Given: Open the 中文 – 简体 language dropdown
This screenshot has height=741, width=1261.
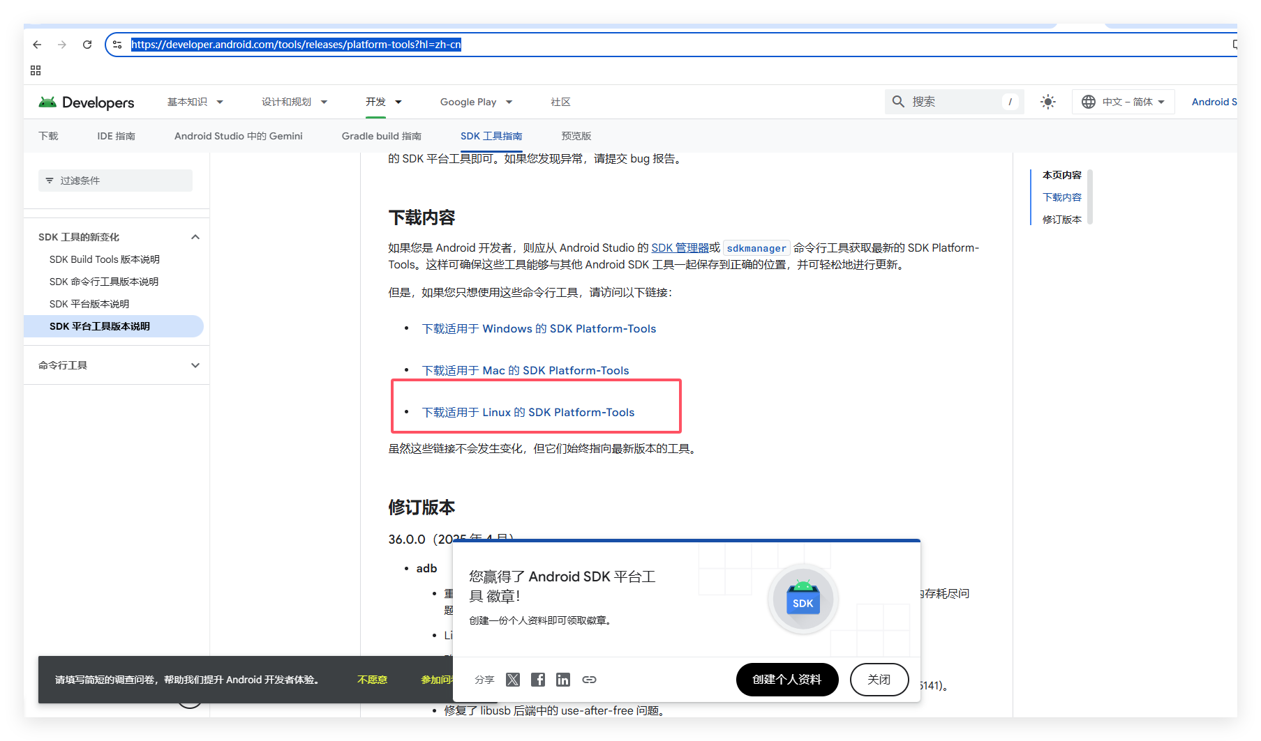Looking at the screenshot, I should coord(1123,101).
